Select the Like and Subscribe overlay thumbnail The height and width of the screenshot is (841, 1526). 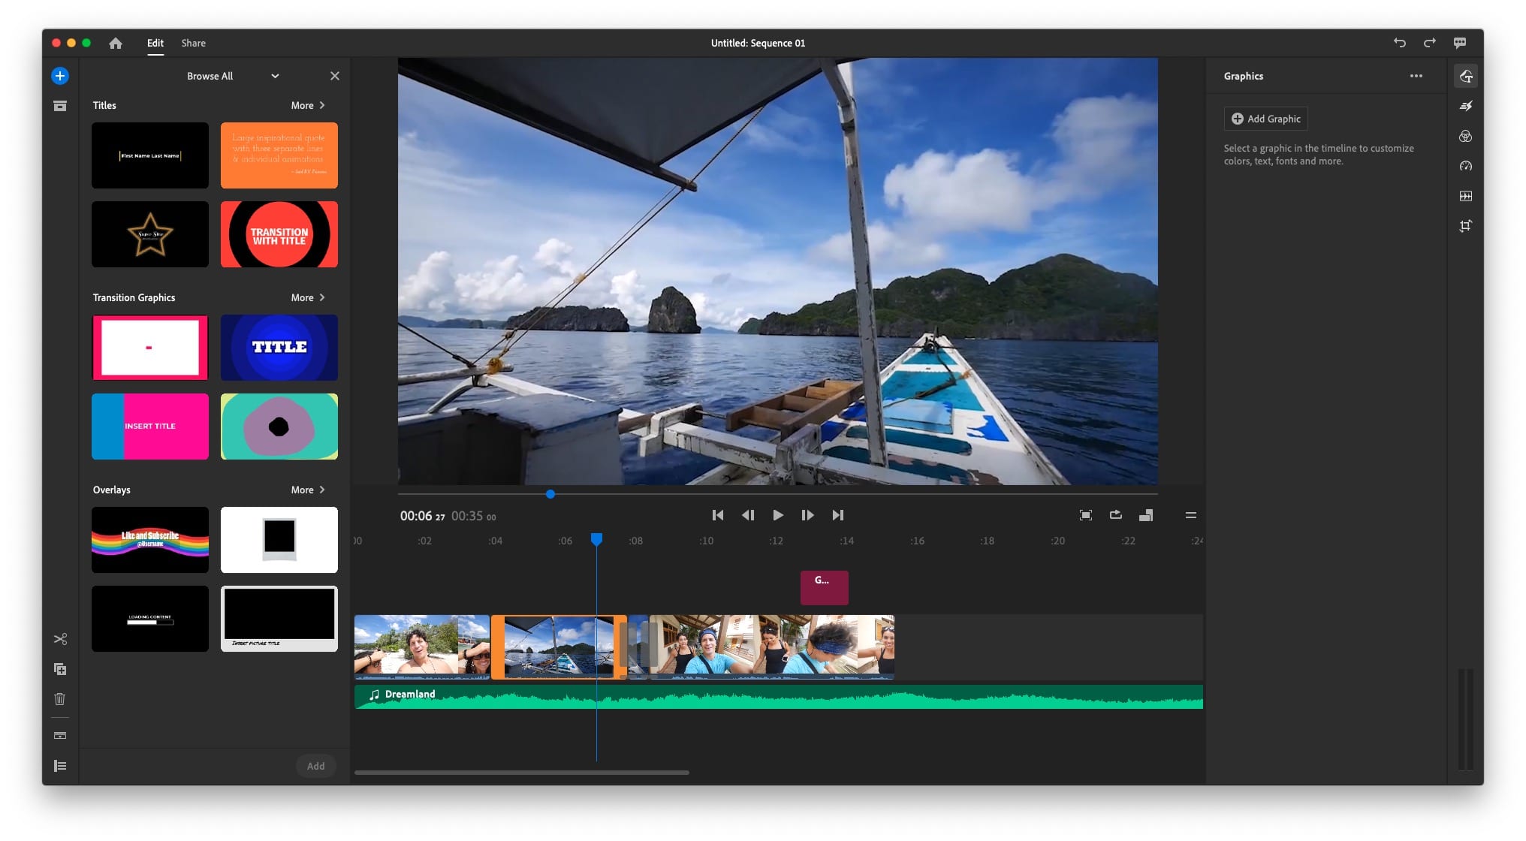(150, 540)
